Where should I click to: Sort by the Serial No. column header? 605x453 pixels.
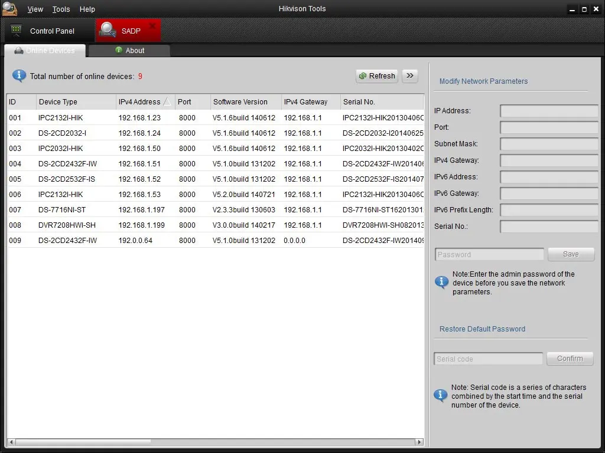[x=382, y=102]
